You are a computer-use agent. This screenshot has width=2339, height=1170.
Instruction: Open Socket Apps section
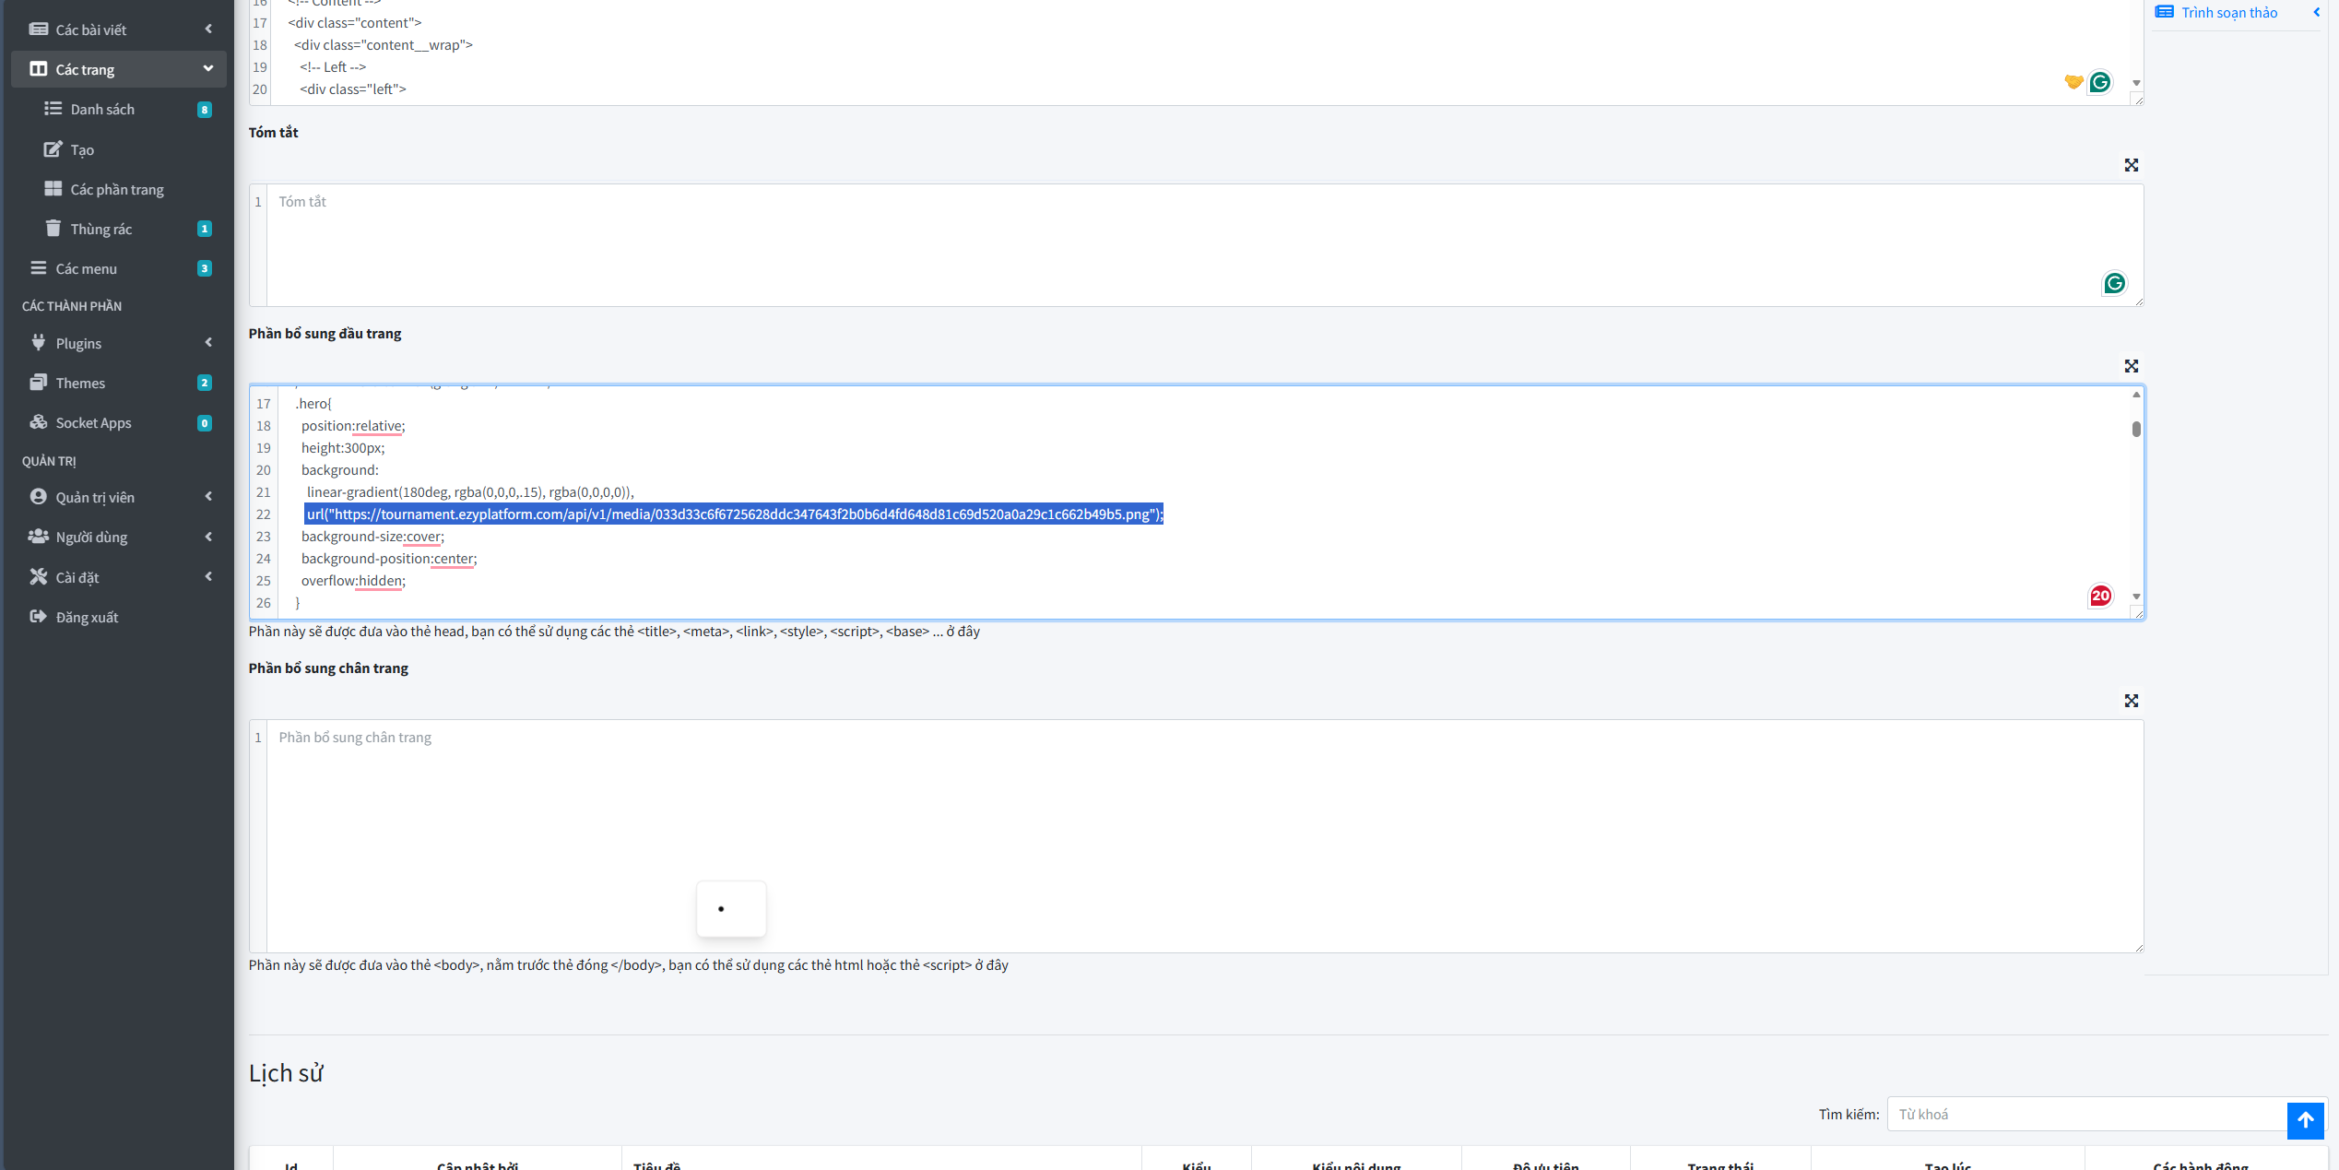(93, 422)
